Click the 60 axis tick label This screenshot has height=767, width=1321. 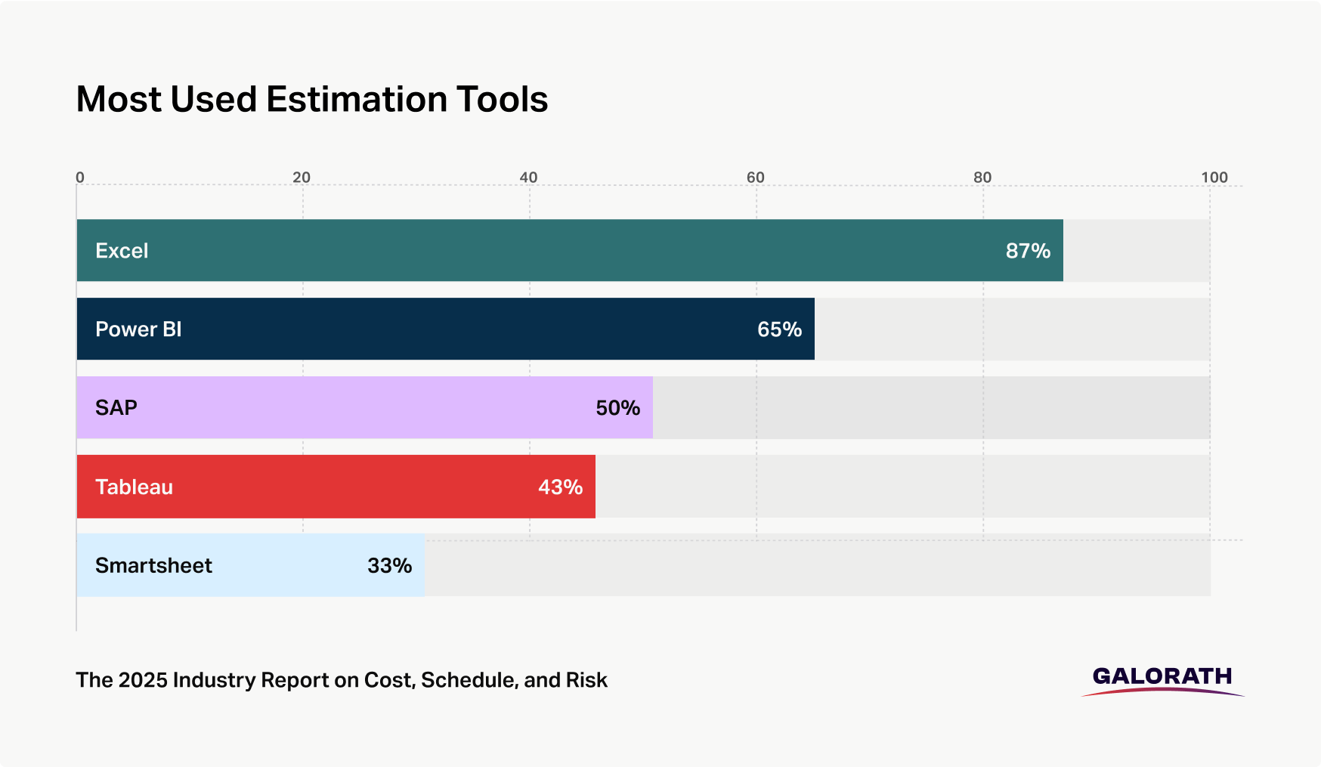pyautogui.click(x=756, y=178)
